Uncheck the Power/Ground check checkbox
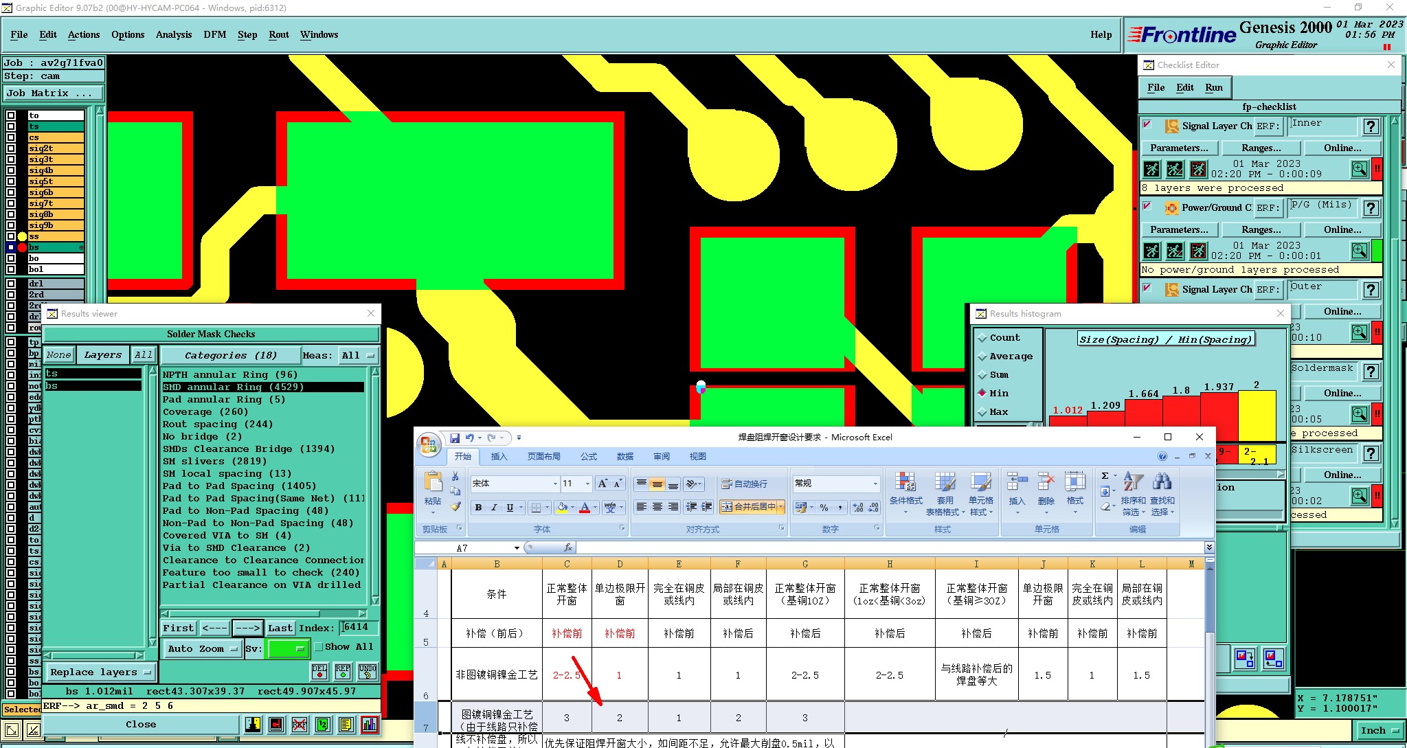1407x748 pixels. [1147, 206]
